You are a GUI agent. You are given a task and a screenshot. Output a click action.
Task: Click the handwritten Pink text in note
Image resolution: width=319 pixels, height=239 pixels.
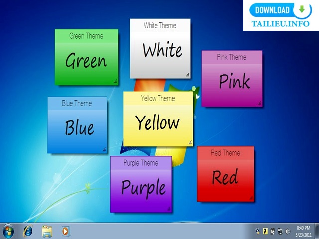pos(235,81)
